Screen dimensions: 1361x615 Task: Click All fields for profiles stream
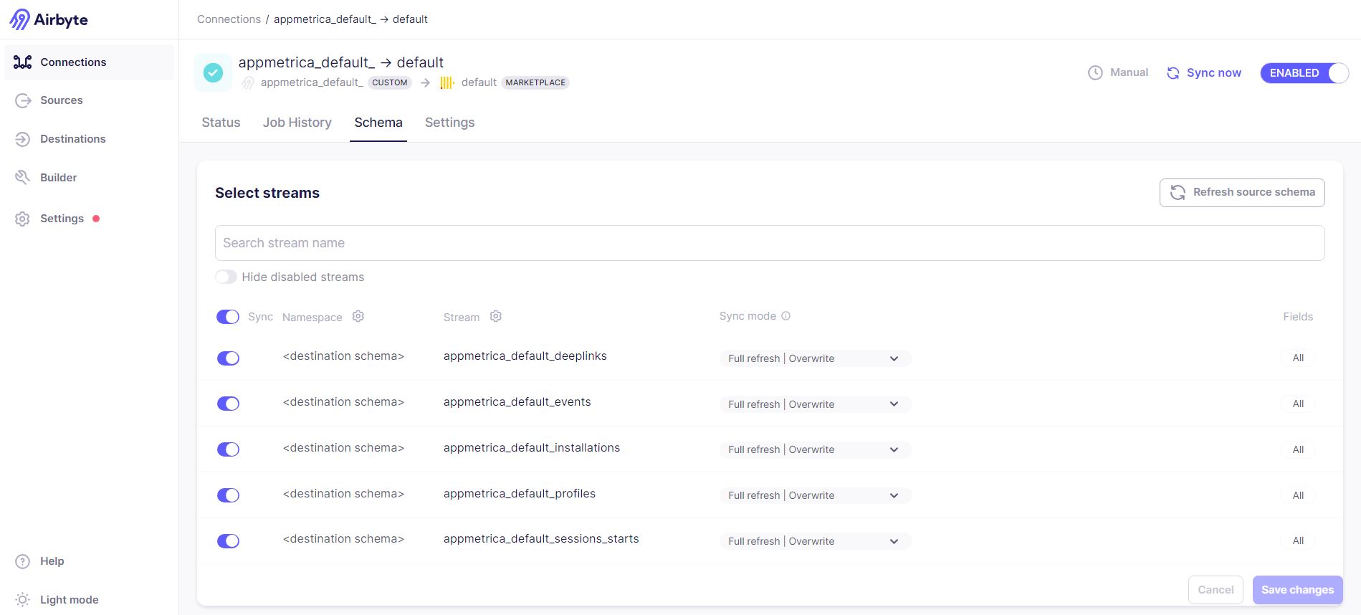tap(1298, 495)
